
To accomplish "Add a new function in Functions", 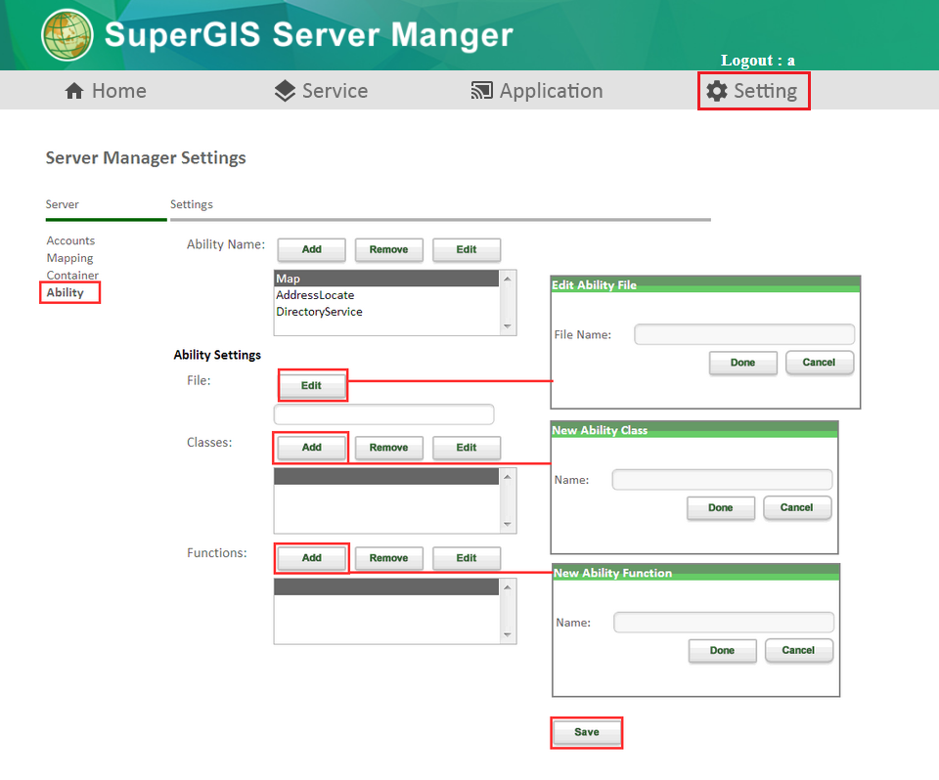I will point(311,558).
